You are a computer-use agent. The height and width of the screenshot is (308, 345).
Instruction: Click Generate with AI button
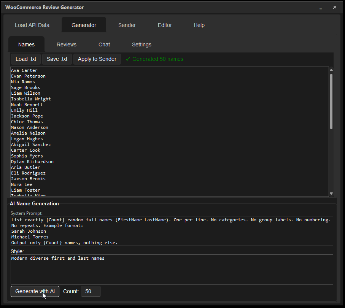click(x=35, y=291)
